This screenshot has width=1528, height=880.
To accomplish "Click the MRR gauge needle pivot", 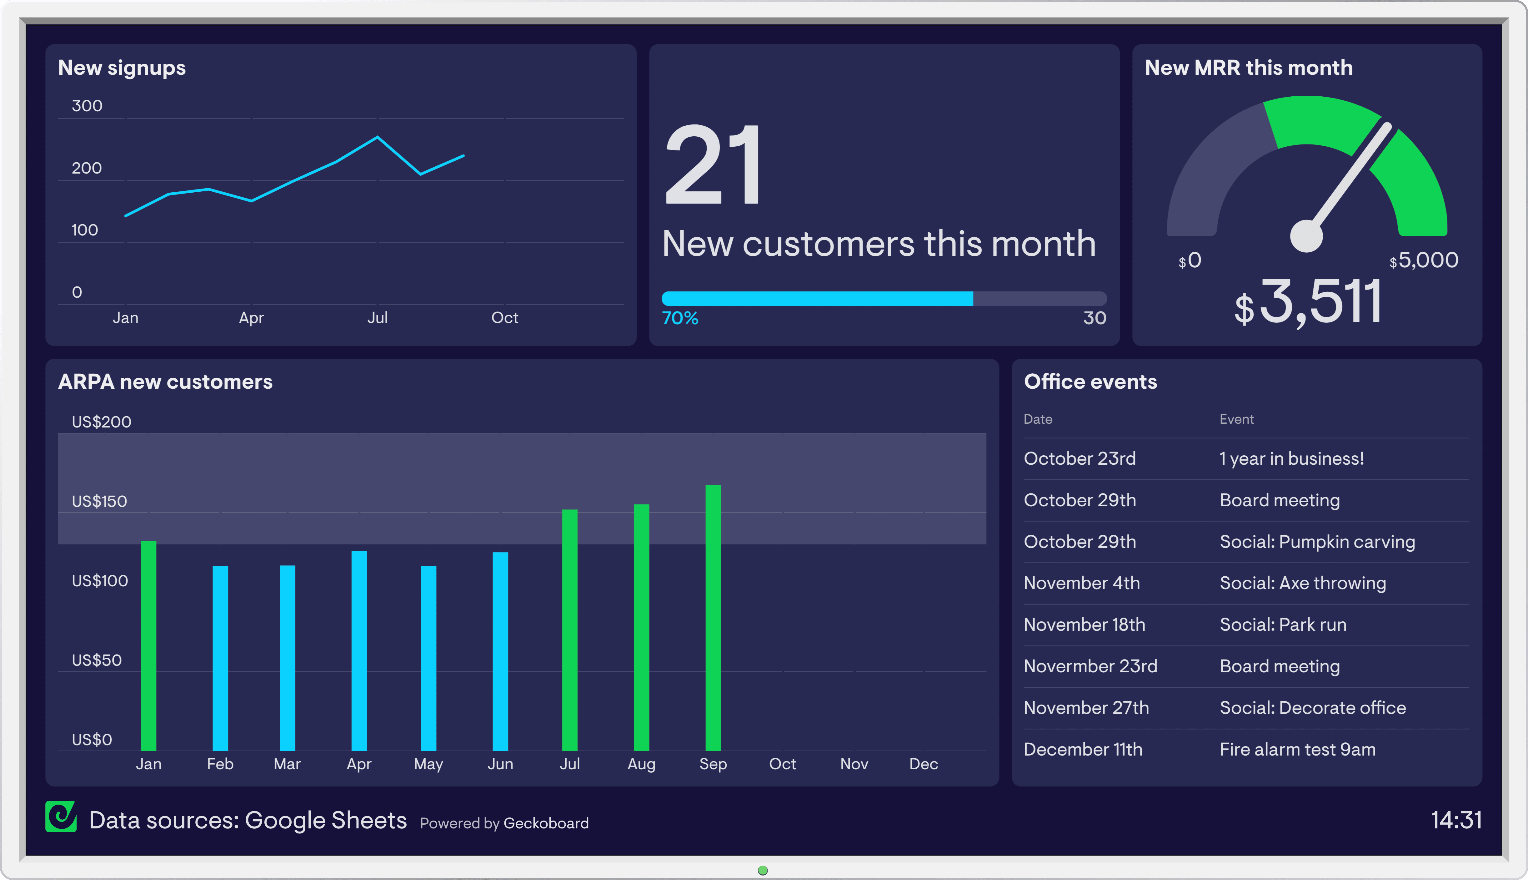I will [x=1306, y=236].
